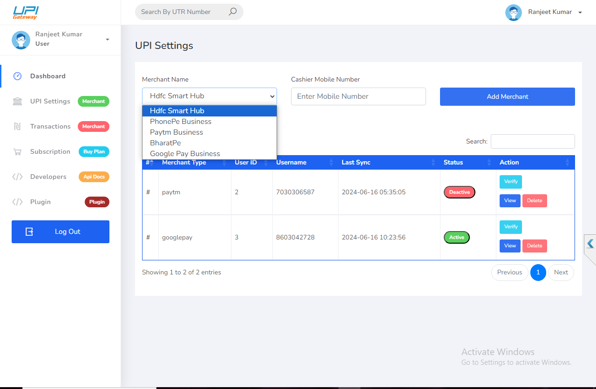Click the Buy Plan badge
Screen dimensions: 596x389
click(x=94, y=151)
